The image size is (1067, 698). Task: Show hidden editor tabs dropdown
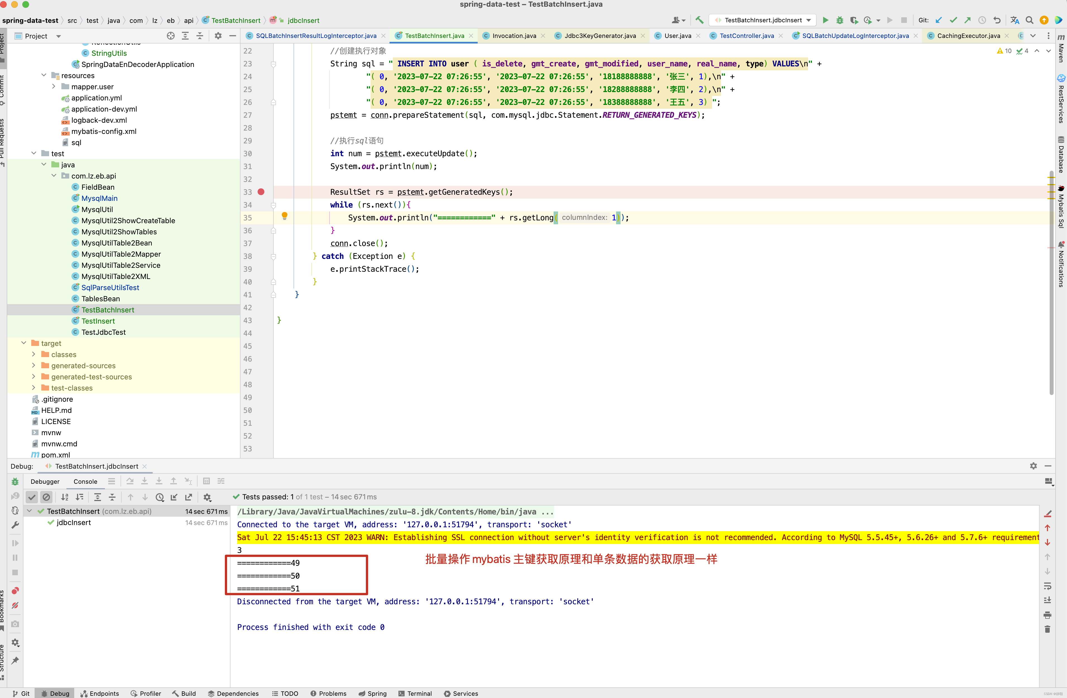point(1033,36)
